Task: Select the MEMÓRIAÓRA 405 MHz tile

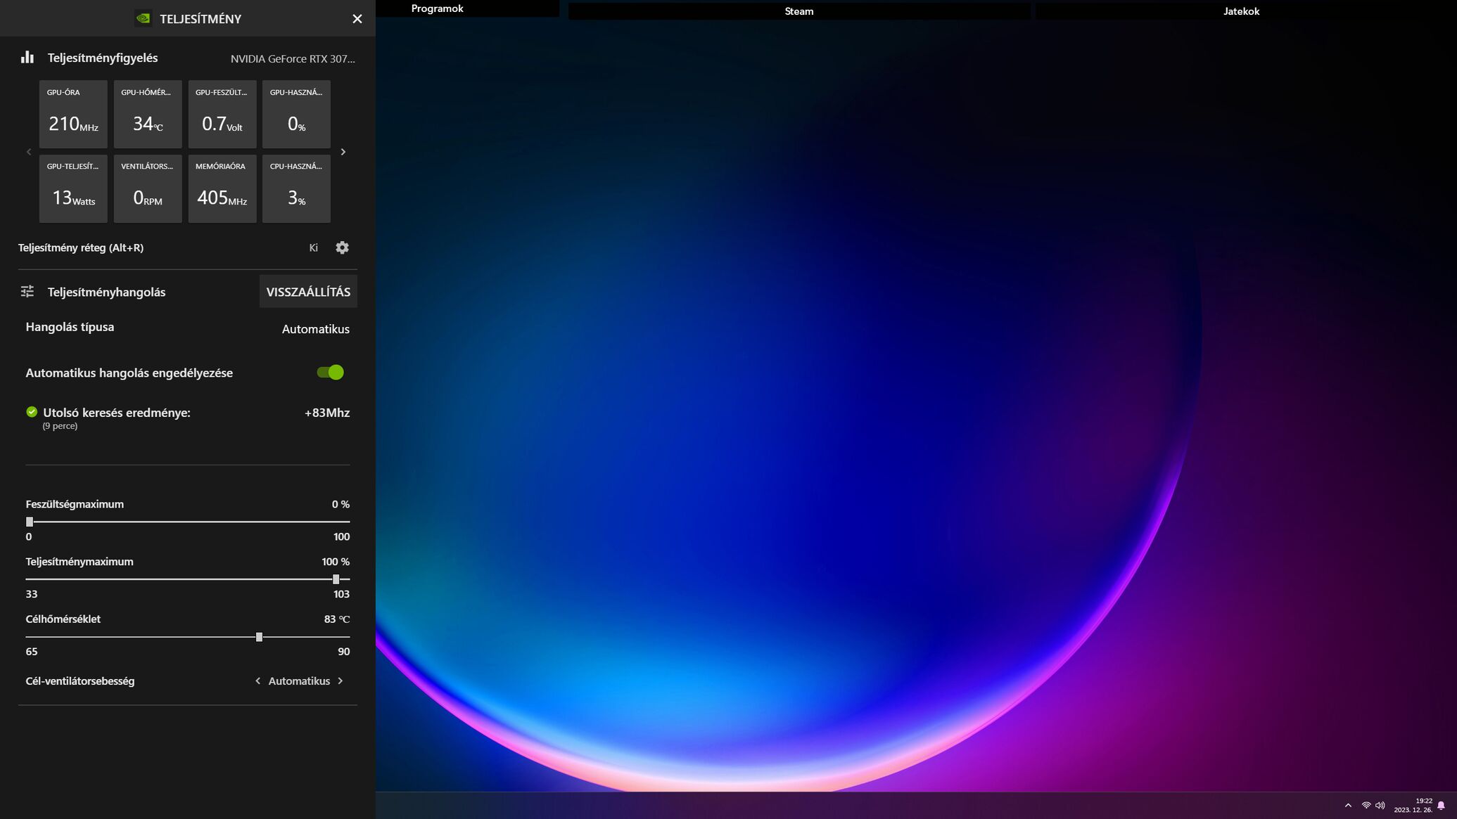Action: [222, 188]
